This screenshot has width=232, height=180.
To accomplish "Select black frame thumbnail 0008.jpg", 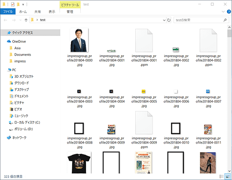I will pos(79,129).
